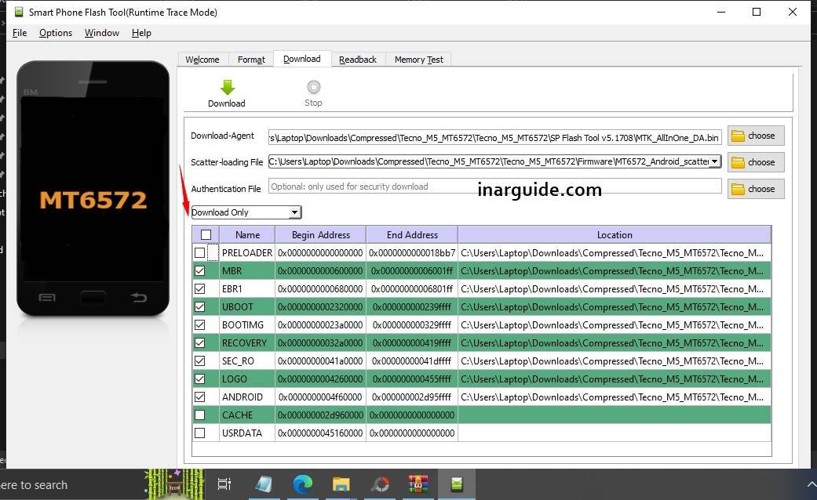Click the End Address column header
Viewport: 817px width, 500px height.
[412, 234]
